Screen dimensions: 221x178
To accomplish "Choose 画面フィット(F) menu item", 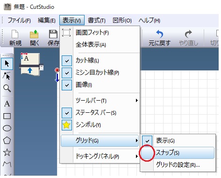I will click(100, 33).
